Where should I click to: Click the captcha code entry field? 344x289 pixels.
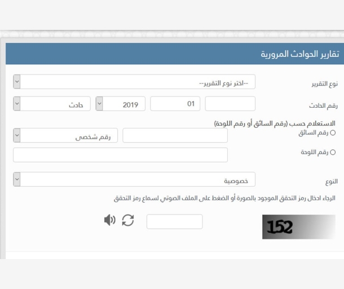tap(175, 222)
